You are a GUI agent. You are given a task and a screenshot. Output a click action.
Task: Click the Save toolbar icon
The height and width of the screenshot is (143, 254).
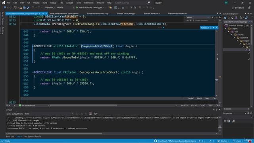click(24, 8)
